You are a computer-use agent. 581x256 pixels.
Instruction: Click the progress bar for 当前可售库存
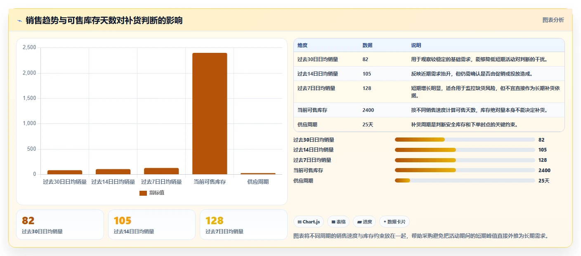(x=465, y=170)
